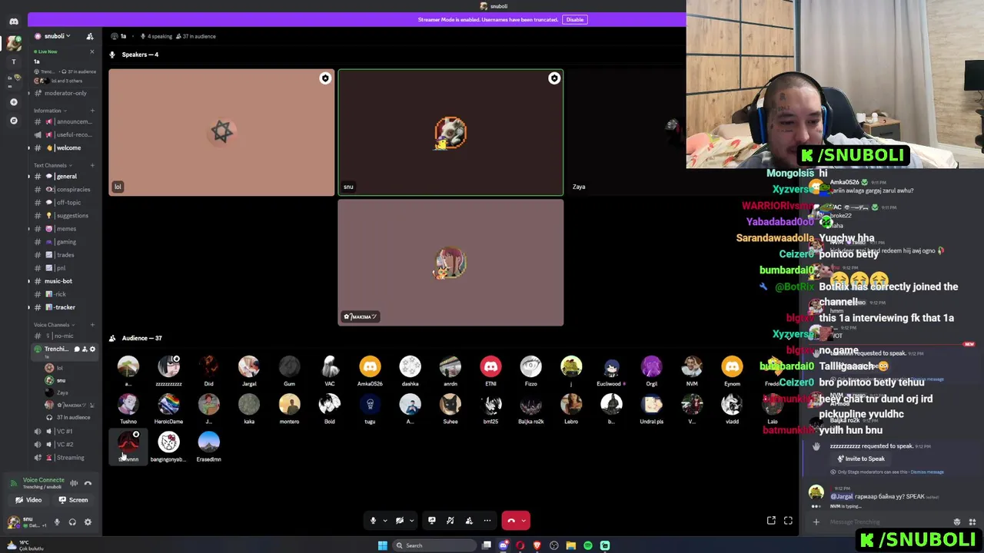Click the Video button in voice panel
Viewport: 984px width, 553px height.
29,500
